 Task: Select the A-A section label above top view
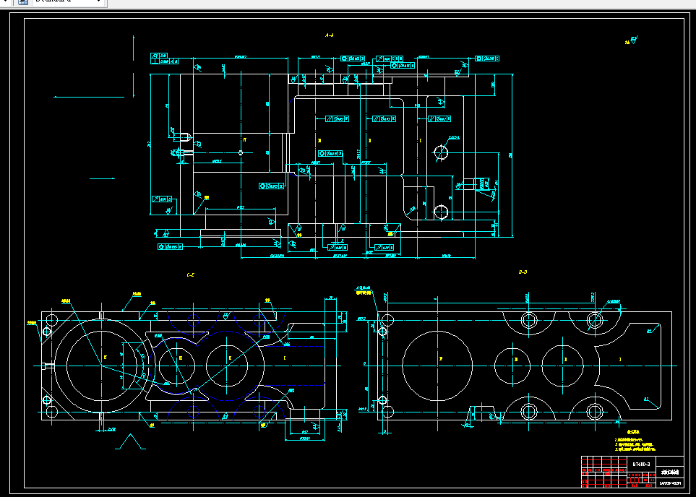[330, 35]
